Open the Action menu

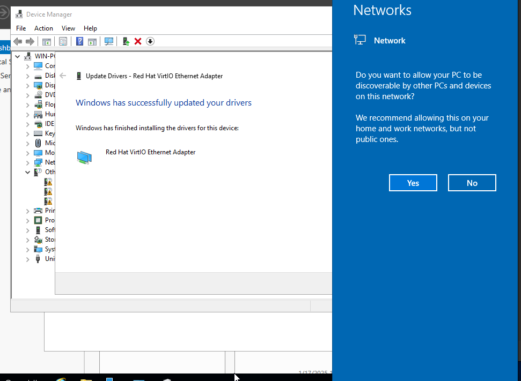[x=43, y=28]
